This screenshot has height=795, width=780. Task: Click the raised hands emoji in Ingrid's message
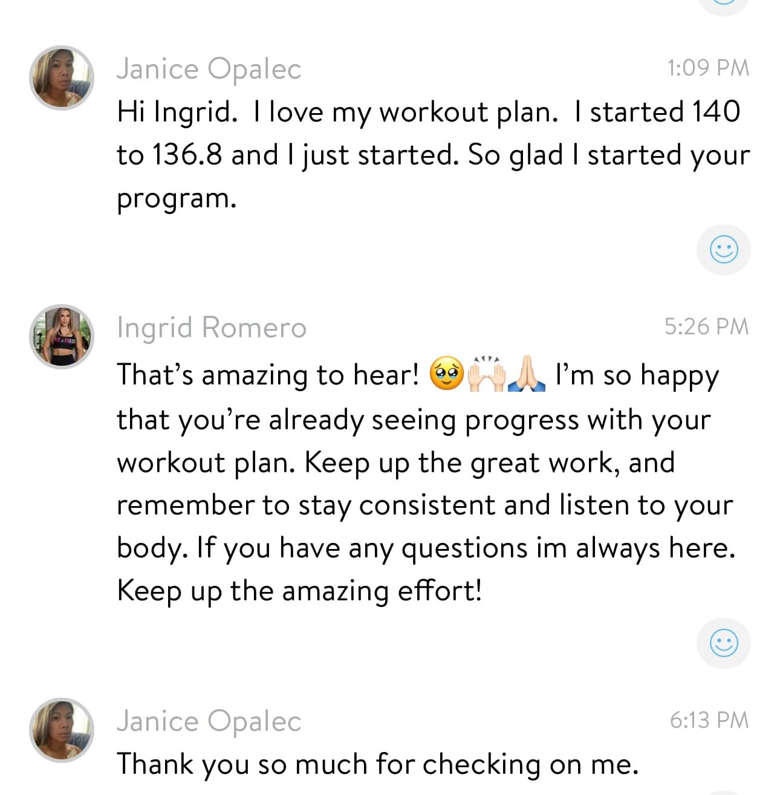coord(487,375)
